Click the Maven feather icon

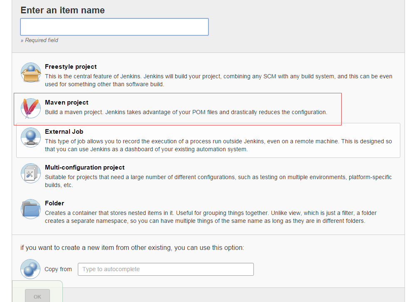[31, 108]
